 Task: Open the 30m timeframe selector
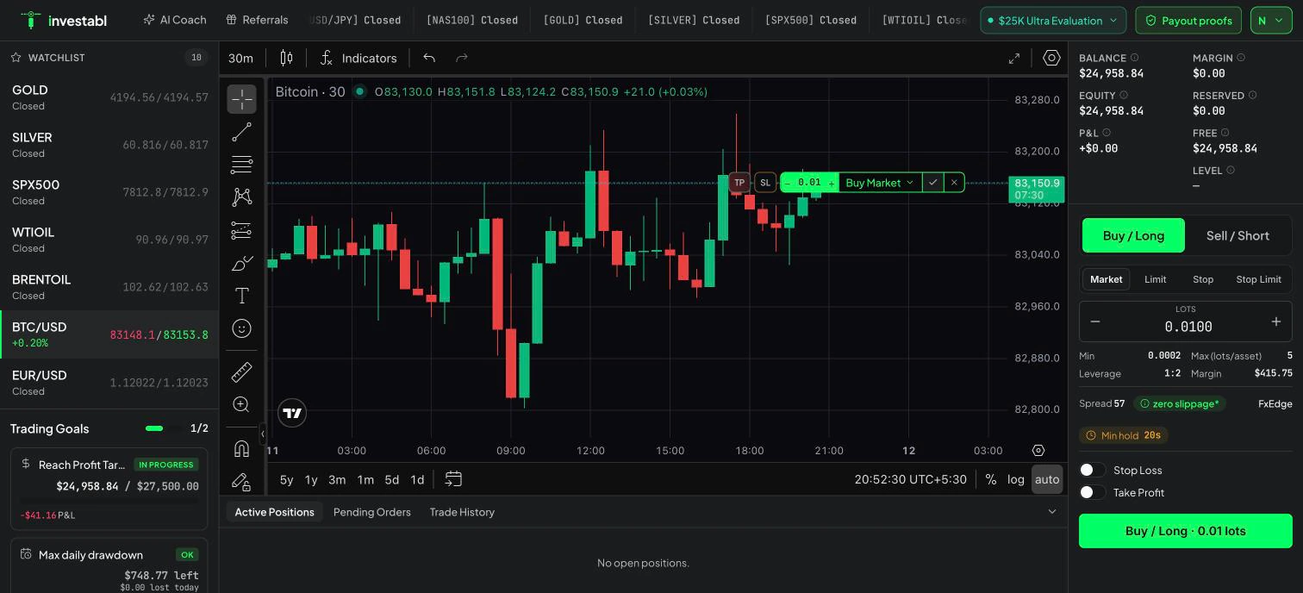tap(240, 58)
